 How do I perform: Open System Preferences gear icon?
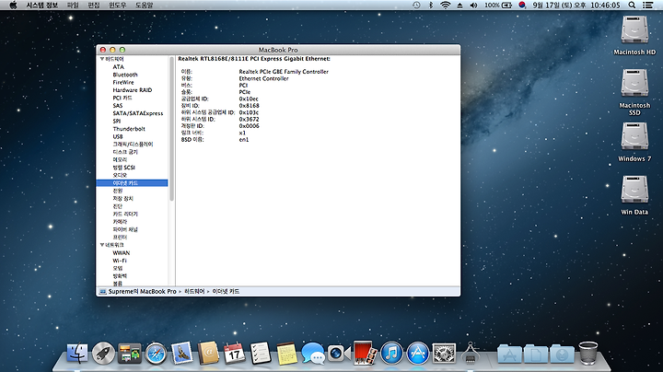(x=444, y=354)
